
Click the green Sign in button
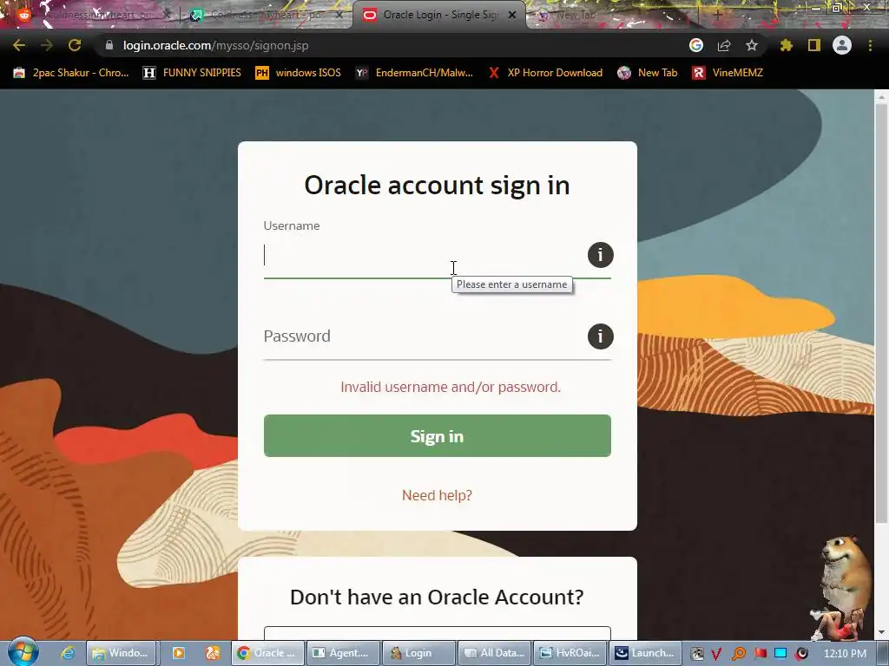tap(438, 435)
